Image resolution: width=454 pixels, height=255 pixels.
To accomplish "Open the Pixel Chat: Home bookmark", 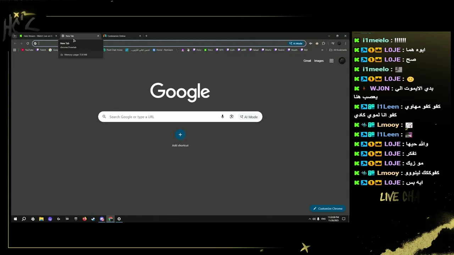I will point(113,50).
